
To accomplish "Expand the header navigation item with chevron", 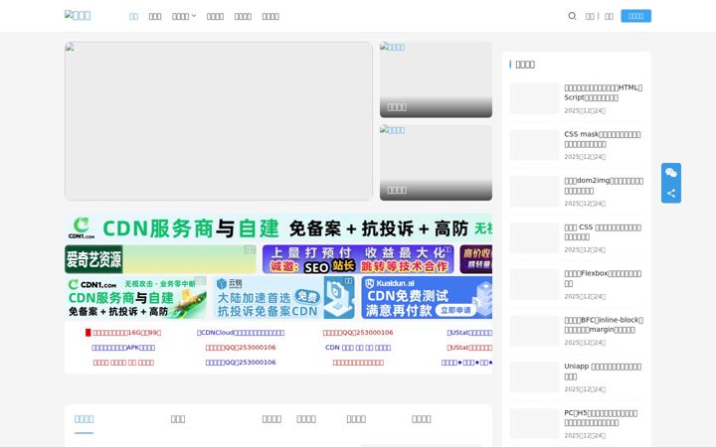I will tap(184, 16).
